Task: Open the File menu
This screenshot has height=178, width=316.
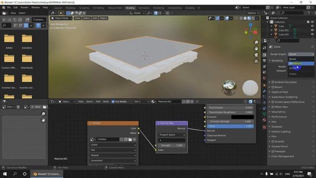Action: tap(9, 7)
